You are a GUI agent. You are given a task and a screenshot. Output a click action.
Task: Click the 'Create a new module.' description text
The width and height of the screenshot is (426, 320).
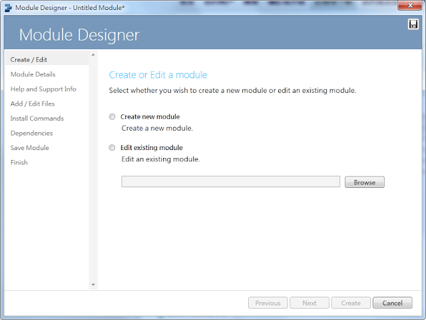(157, 128)
